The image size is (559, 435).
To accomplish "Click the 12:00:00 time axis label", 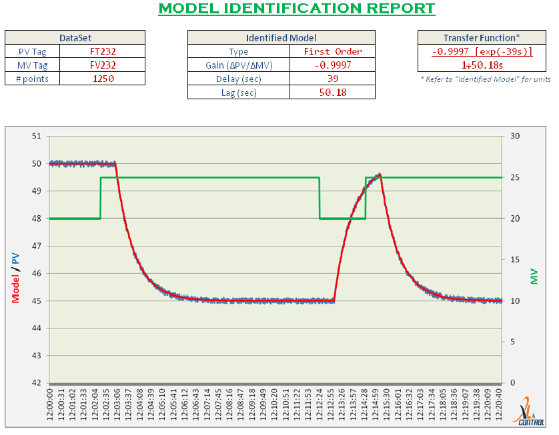I will tap(49, 404).
